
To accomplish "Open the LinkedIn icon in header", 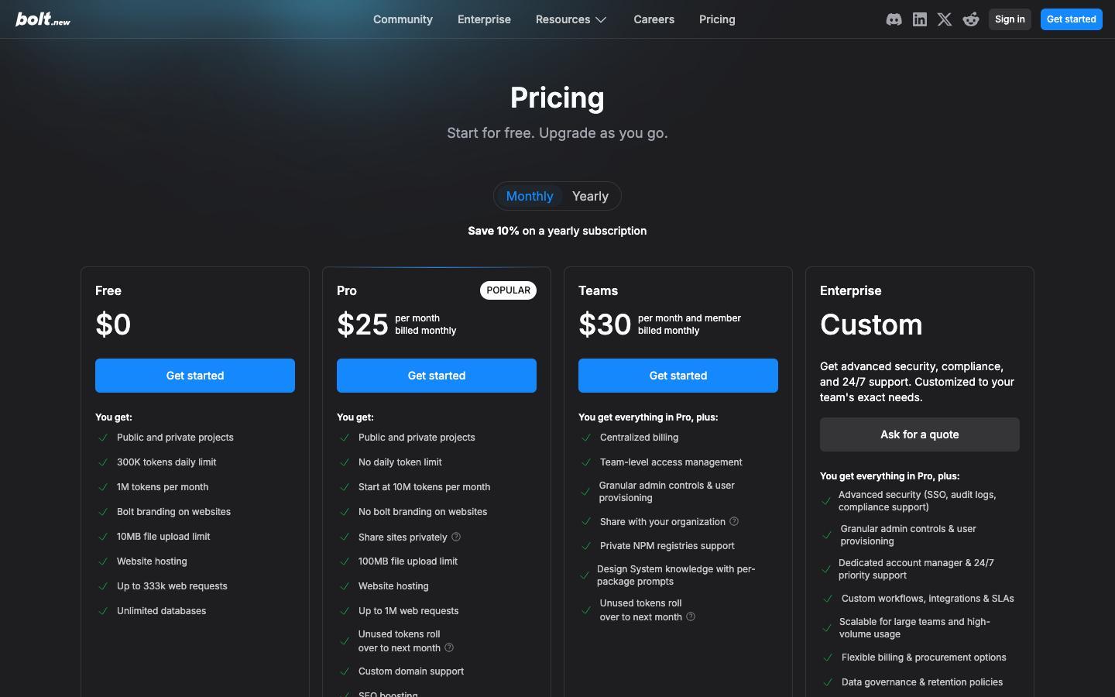I will tap(919, 19).
